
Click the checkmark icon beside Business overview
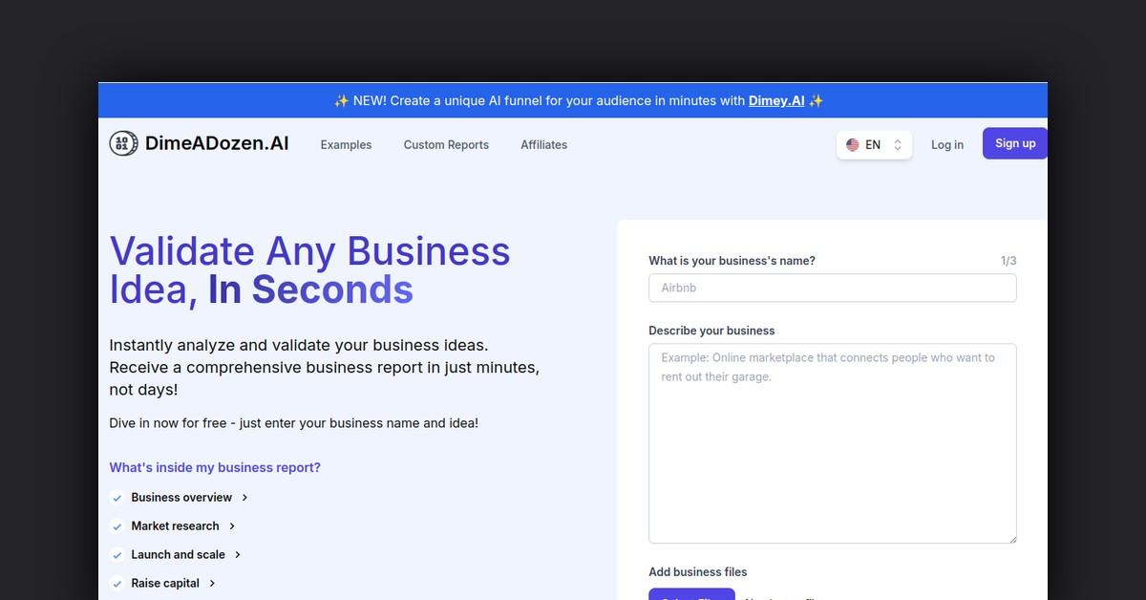pyautogui.click(x=117, y=498)
